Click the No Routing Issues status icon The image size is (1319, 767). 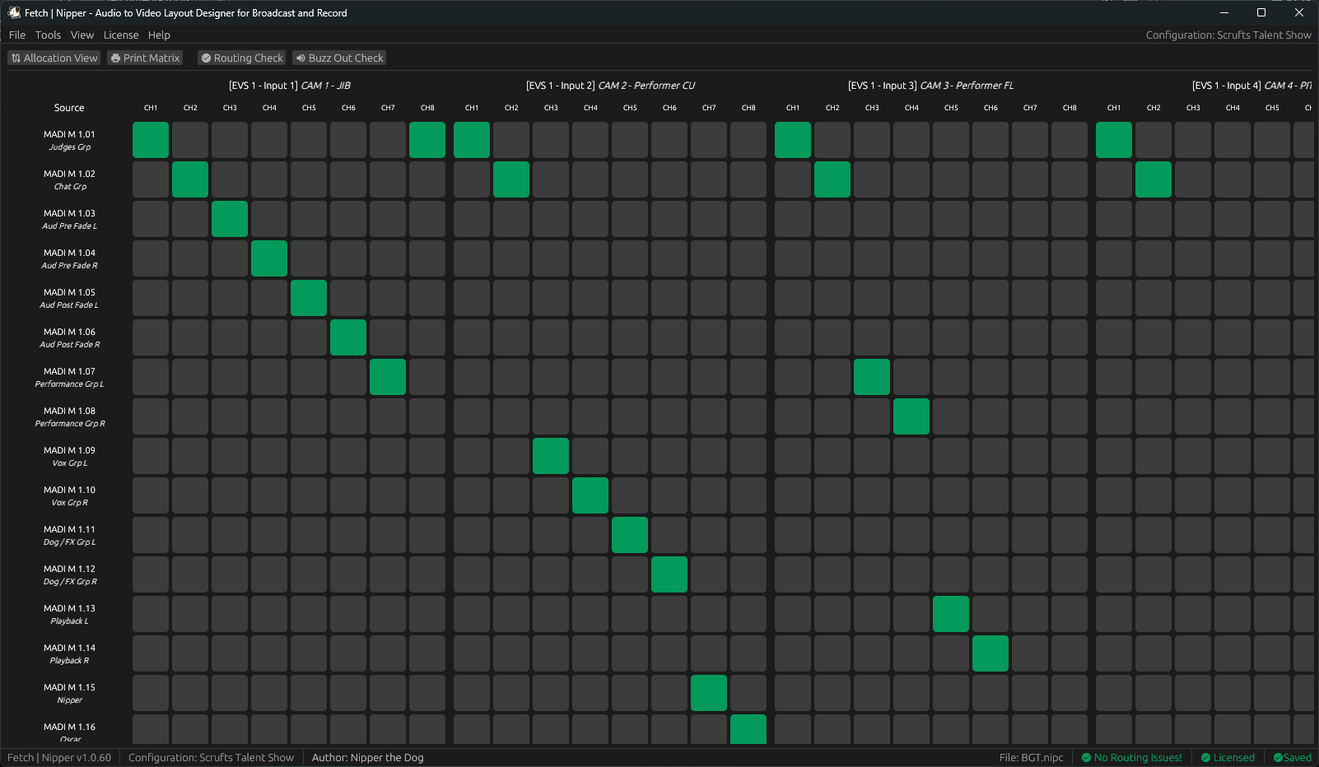pyautogui.click(x=1088, y=757)
